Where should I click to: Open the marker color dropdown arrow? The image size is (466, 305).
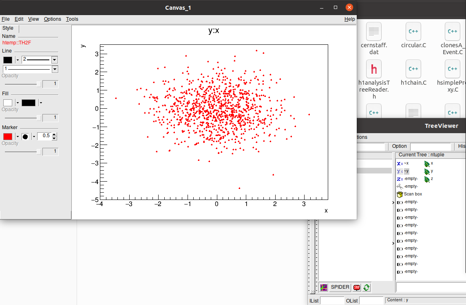[18, 136]
